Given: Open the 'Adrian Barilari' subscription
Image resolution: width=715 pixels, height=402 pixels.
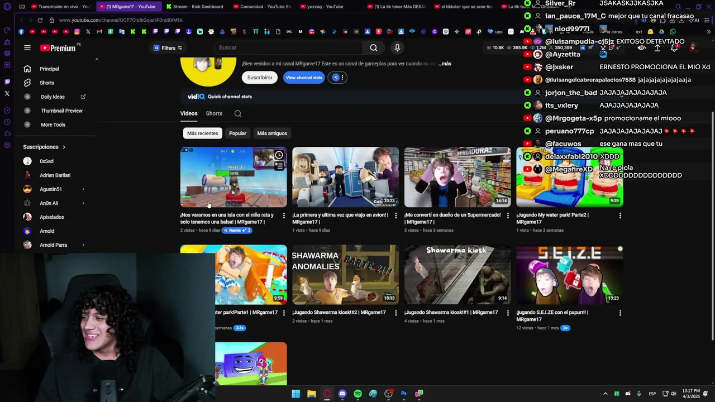Looking at the screenshot, I should point(55,175).
